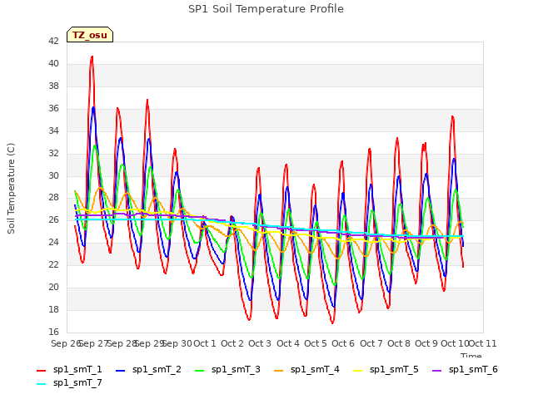533x399 pixels.
Task: Click the 22 y-axis tick label
Action: point(53,264)
